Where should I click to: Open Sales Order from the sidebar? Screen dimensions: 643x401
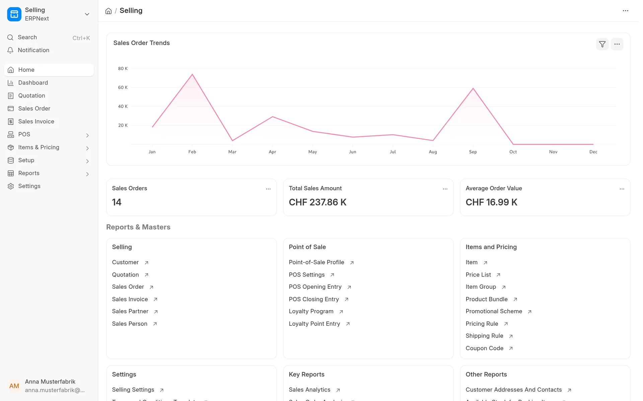(49, 109)
